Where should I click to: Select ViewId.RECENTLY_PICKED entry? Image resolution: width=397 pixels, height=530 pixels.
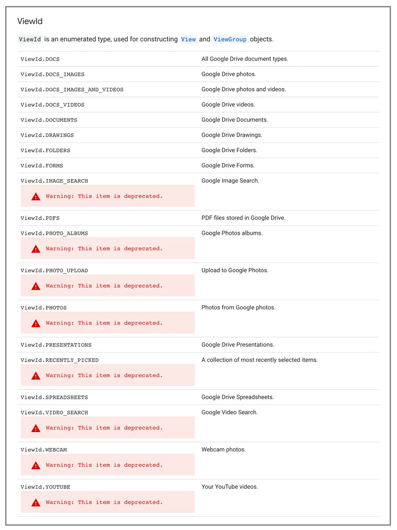coord(60,360)
